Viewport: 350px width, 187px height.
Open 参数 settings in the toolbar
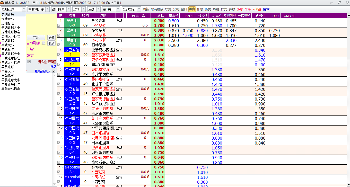pyautogui.click(x=232, y=9)
